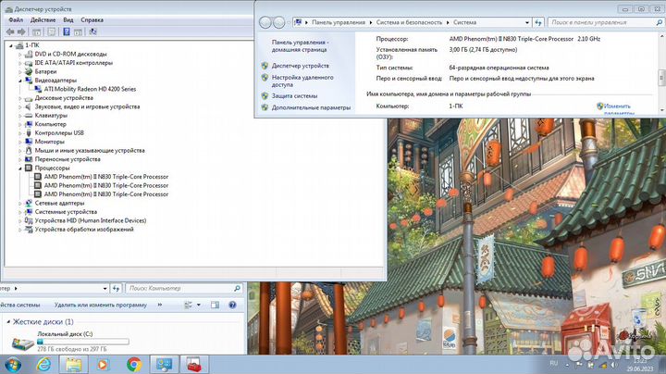The image size is (666, 374).
Task: Open the Вид menu in Device Manager
Action: tap(68, 19)
